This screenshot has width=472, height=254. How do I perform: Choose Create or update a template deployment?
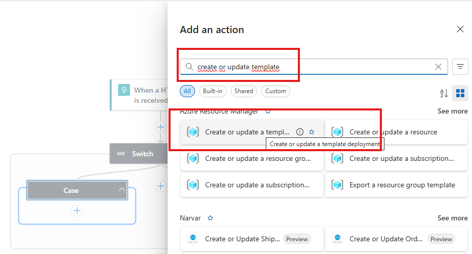pos(252,132)
